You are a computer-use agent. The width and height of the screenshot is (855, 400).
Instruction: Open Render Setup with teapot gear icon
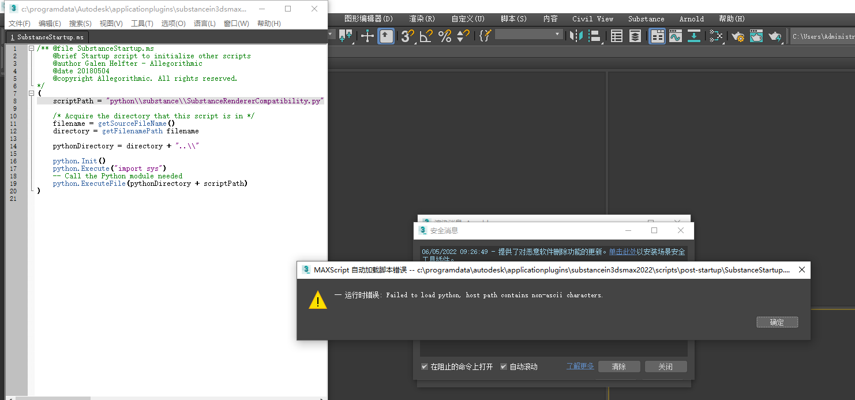coord(738,36)
